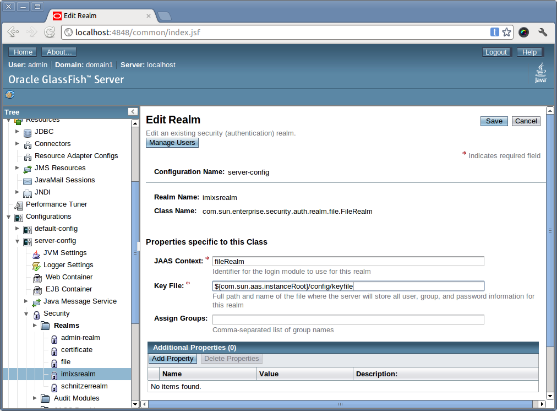Log out of the admin console
This screenshot has width=557, height=411.
click(x=496, y=52)
